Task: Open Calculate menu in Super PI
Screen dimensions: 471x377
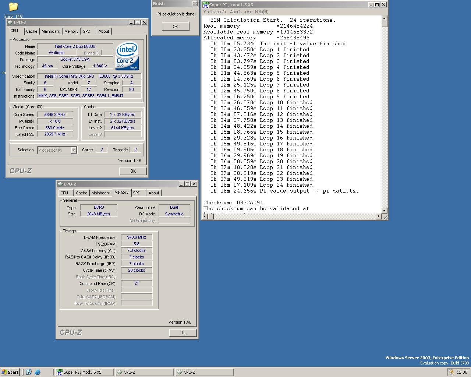Action: click(x=215, y=12)
